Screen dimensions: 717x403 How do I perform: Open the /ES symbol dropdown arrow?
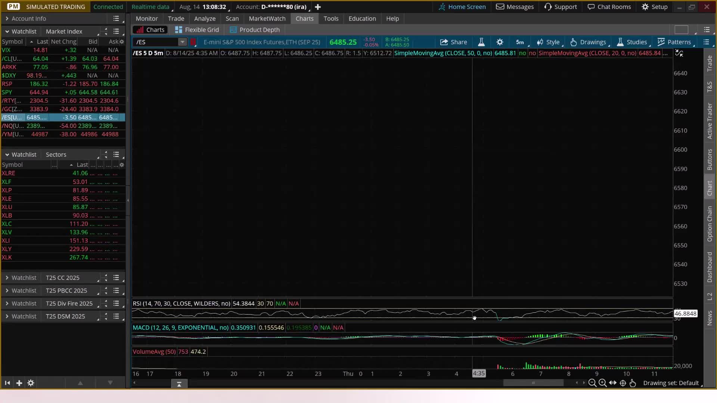182,42
